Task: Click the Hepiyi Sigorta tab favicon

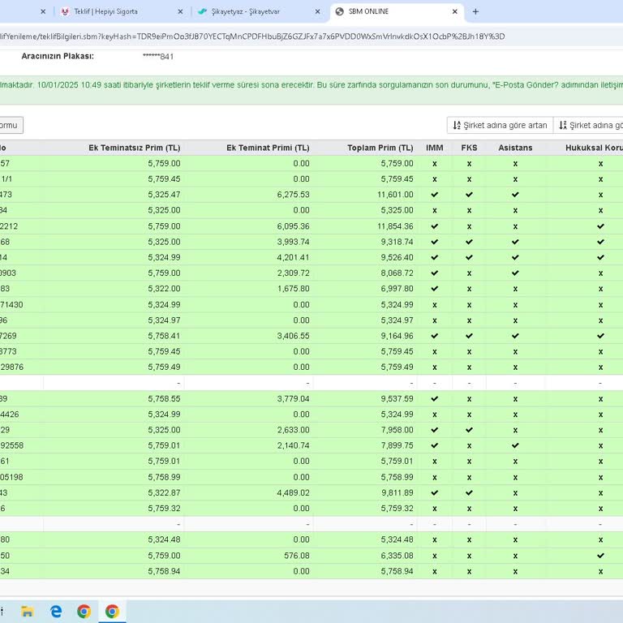Action: [65, 11]
